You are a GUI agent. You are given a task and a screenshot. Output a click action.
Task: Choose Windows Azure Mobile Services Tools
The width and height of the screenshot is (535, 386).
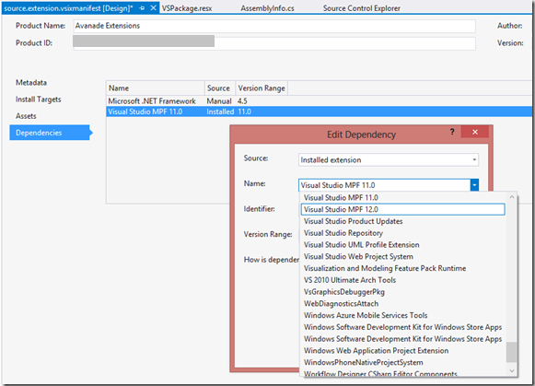[403, 315]
